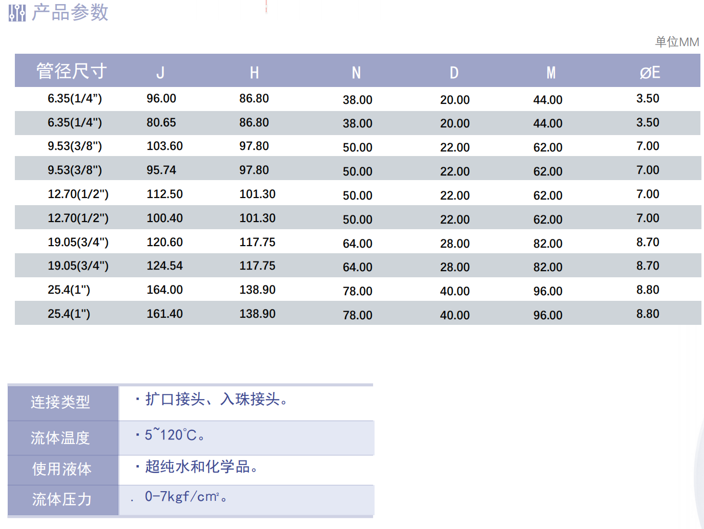This screenshot has width=704, height=529.
Task: Click N value 78.00 in the J 164.00 row
Action: tap(358, 291)
